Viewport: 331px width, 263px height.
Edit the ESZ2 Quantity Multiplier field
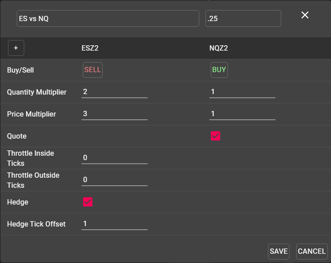[115, 92]
